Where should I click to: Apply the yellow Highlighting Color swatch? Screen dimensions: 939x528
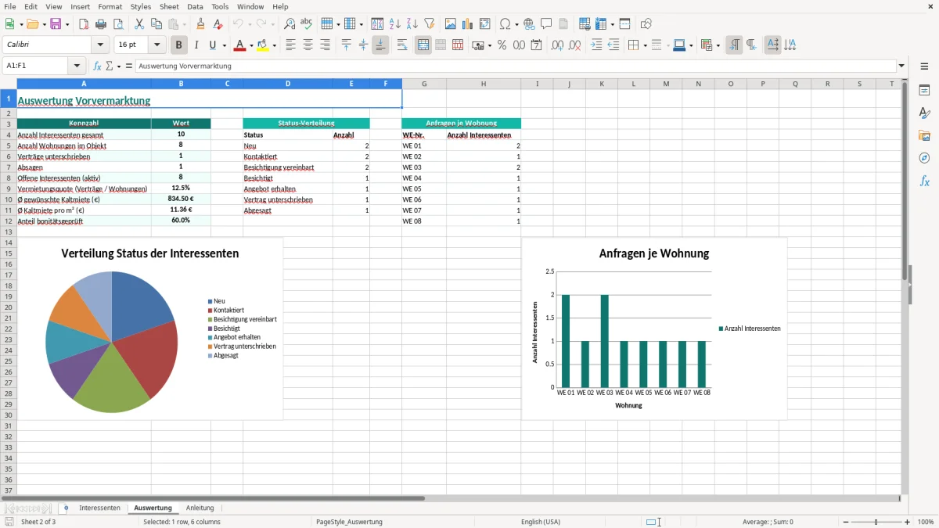[x=262, y=45]
